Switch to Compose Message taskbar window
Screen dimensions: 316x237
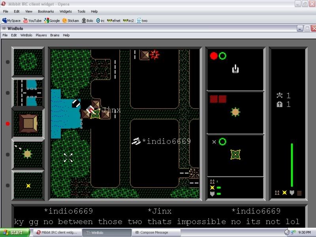coord(154,232)
